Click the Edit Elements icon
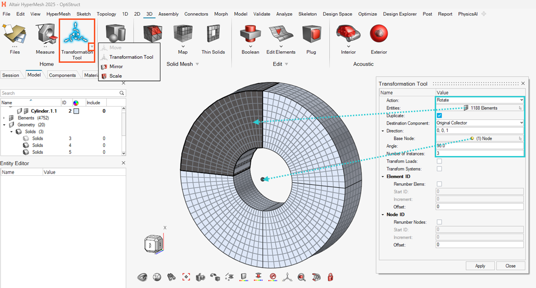 [x=281, y=35]
